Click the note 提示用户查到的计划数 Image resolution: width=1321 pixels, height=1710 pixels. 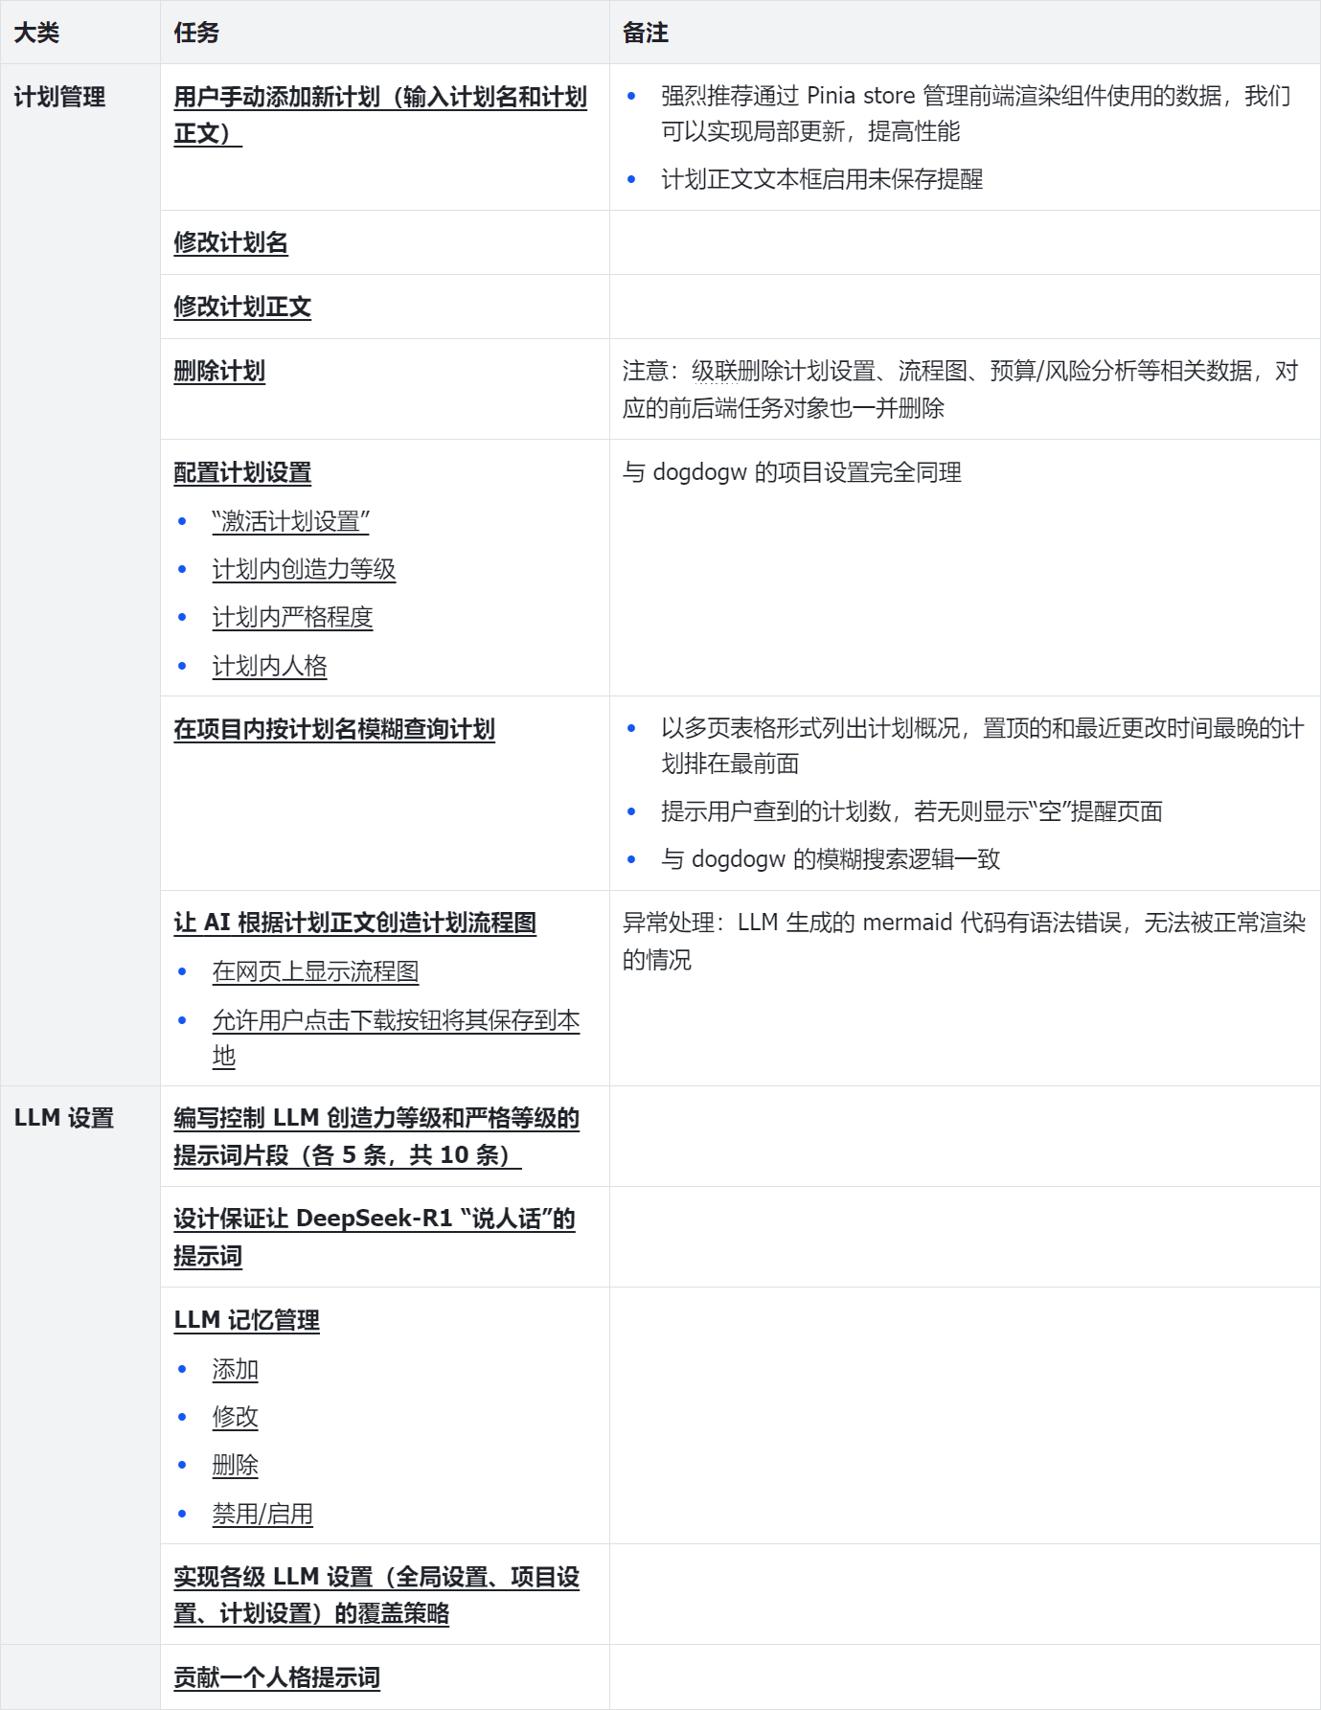[912, 811]
